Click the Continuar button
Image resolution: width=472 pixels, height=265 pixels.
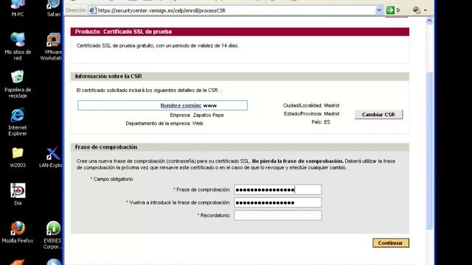tap(390, 243)
